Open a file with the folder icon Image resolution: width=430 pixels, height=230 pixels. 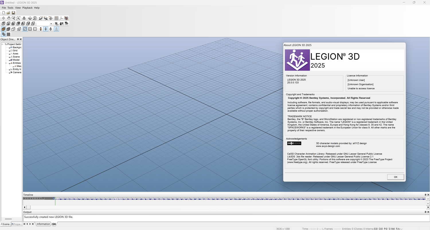pyautogui.click(x=8, y=13)
